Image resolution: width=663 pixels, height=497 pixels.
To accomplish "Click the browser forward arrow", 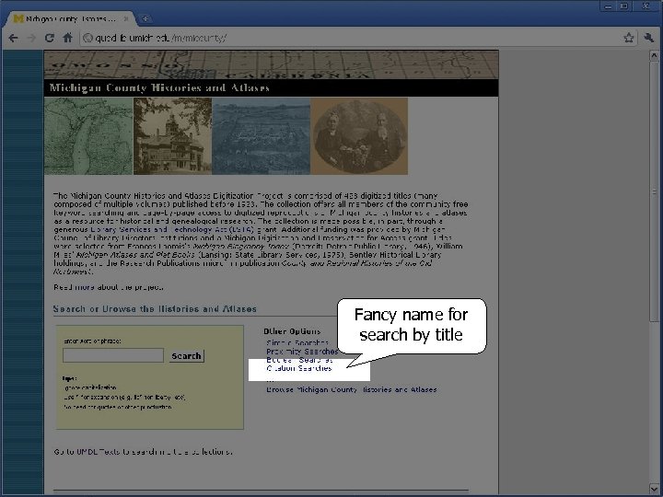I will pyautogui.click(x=31, y=38).
